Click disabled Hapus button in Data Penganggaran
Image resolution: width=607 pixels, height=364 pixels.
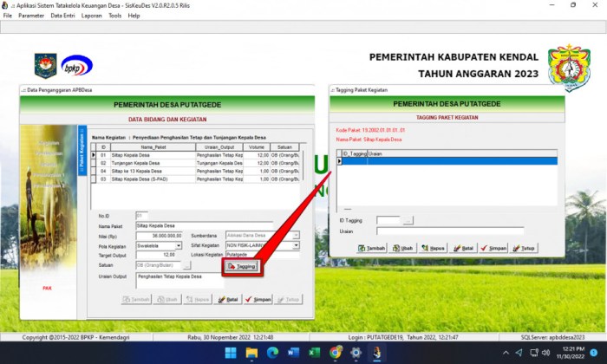pos(198,299)
